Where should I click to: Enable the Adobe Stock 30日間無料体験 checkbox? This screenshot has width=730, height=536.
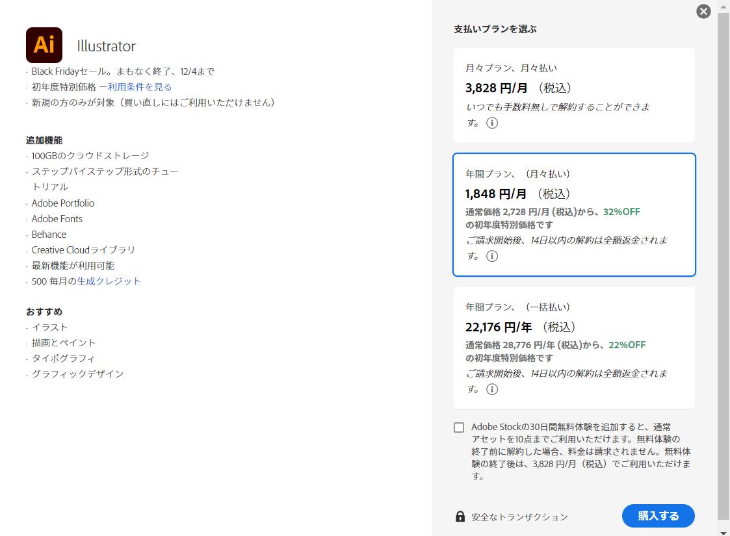(x=459, y=428)
